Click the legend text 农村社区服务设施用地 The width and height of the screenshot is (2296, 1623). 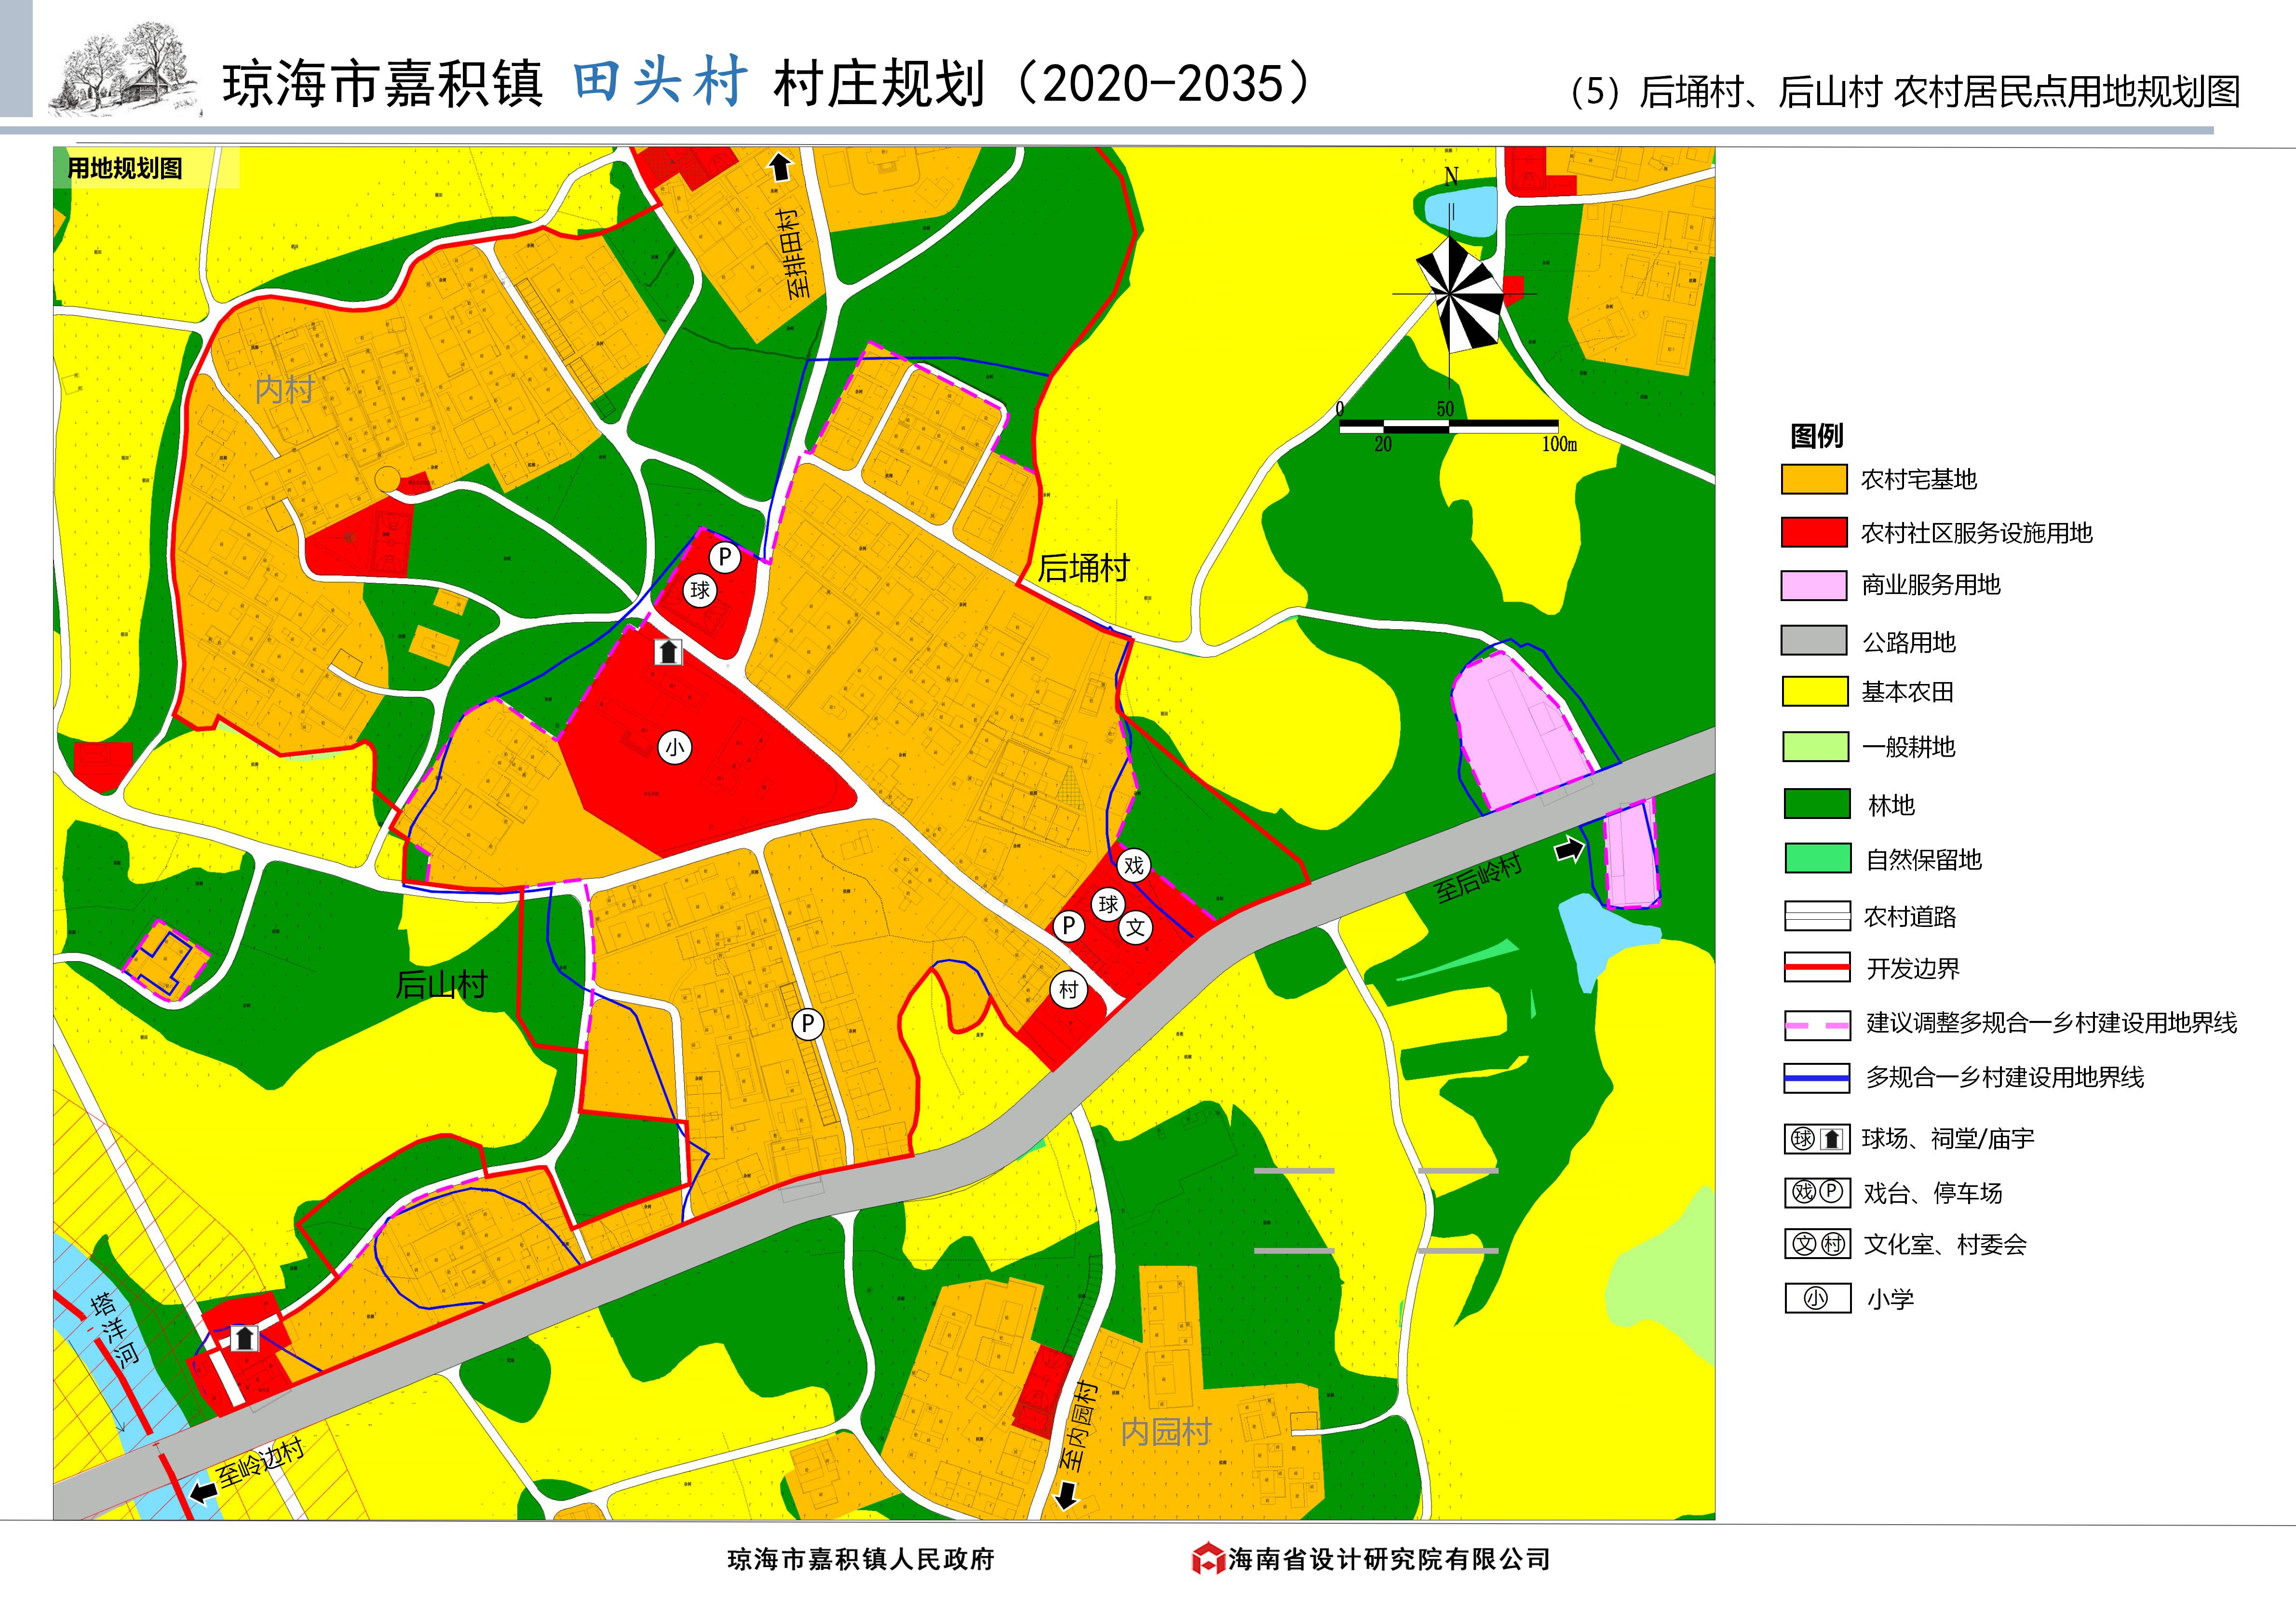pyautogui.click(x=1976, y=533)
